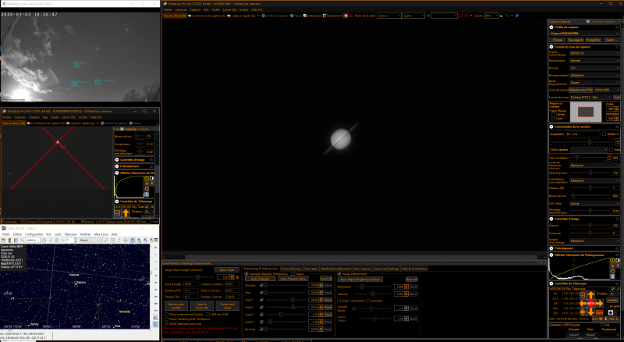Click 'Reset Stack' button

point(227,270)
